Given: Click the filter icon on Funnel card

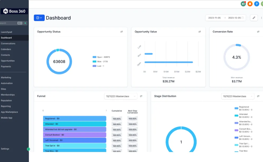Looking at the screenshot, I should [x=141, y=96].
